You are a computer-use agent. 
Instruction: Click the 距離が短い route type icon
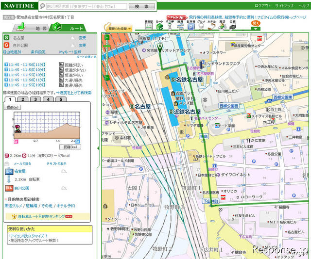[x=61, y=65]
